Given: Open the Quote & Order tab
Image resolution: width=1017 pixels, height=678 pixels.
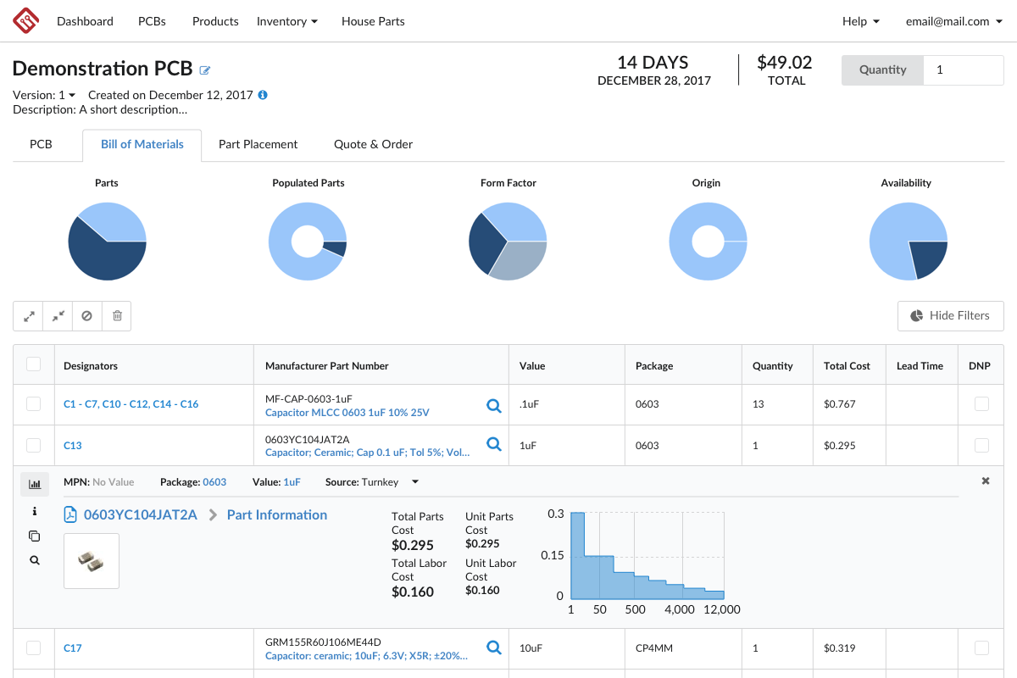Looking at the screenshot, I should (373, 144).
